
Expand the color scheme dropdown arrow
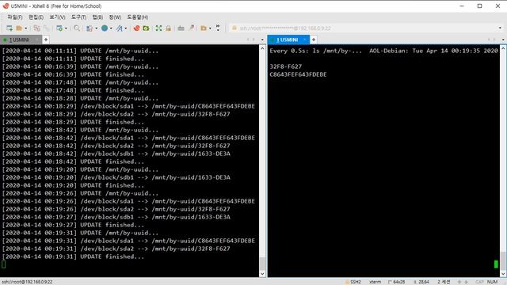[x=96, y=28]
